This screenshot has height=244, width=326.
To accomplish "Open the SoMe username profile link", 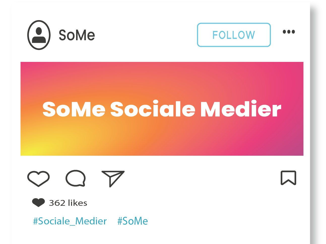I will [x=77, y=35].
